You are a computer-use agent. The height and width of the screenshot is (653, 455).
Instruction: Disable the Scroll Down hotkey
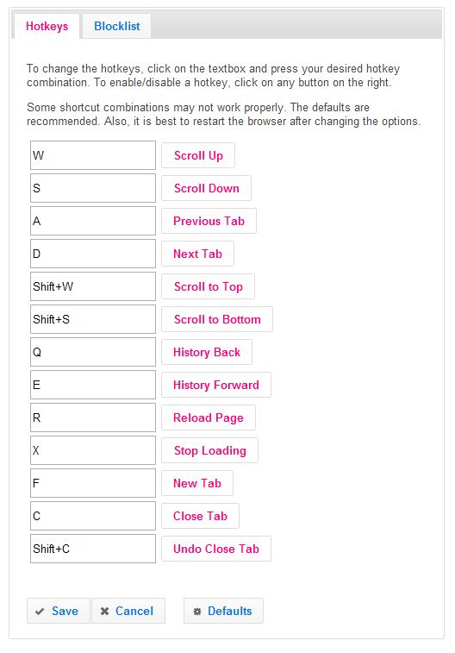[206, 188]
